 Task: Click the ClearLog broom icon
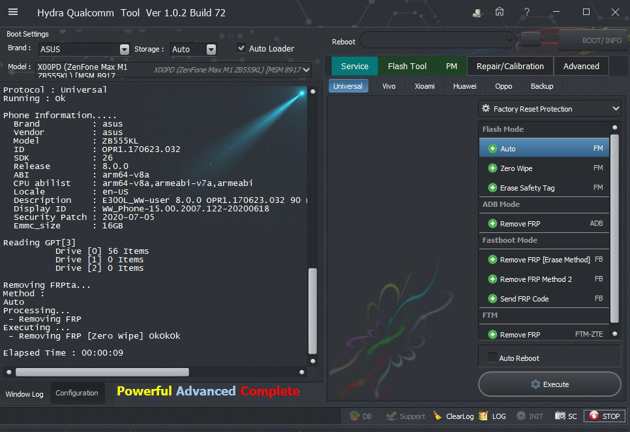(x=437, y=416)
